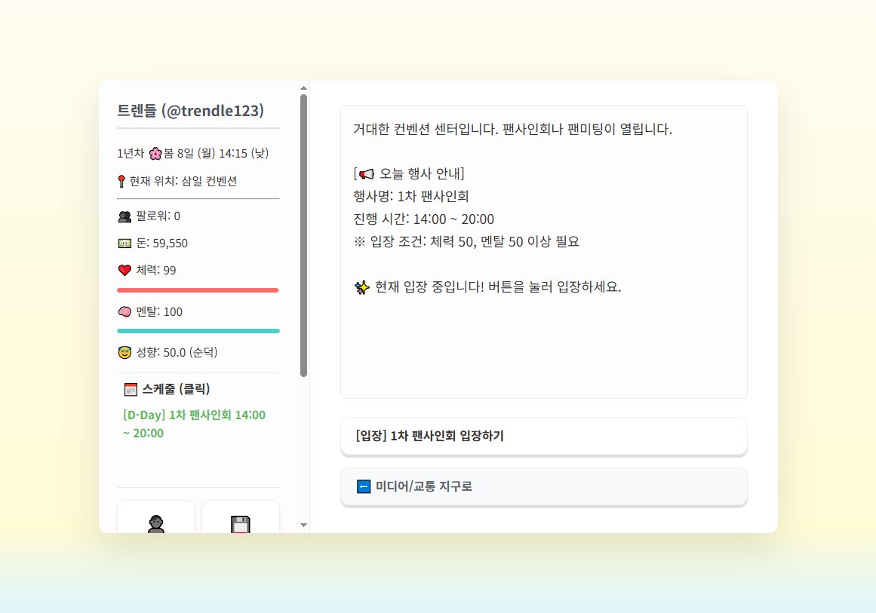Screen dimensions: 876x613
Task: Click the cherry blossom season icon
Action: point(155,153)
